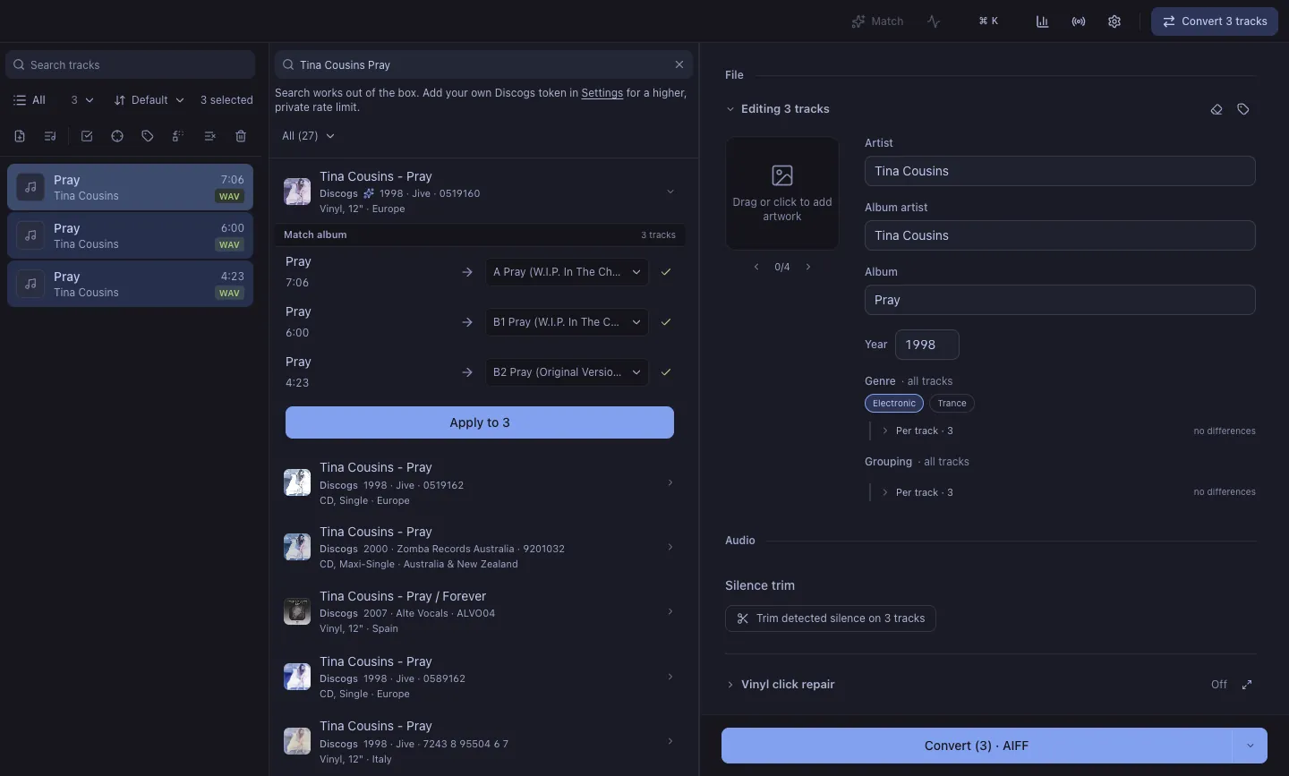Screen dimensions: 1289x776
Task: Open the All list filter
Action: [x=30, y=100]
